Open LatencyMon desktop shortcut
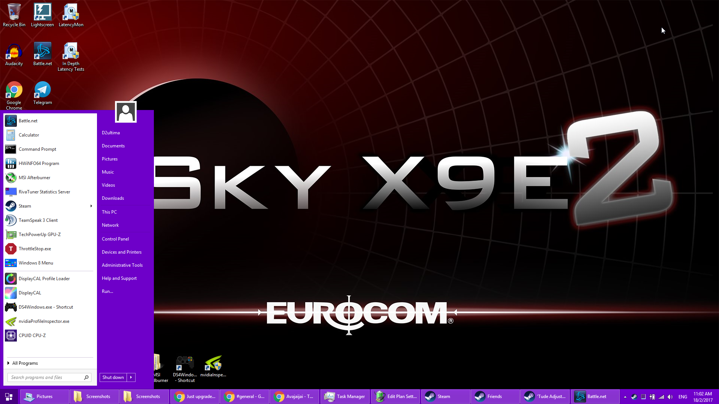The height and width of the screenshot is (404, 719). [71, 15]
